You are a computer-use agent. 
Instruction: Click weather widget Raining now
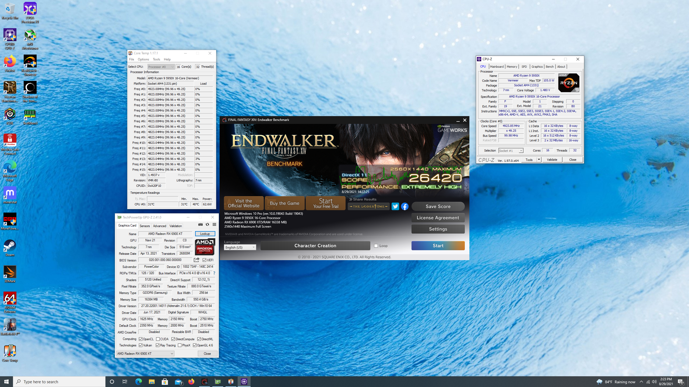(616, 382)
